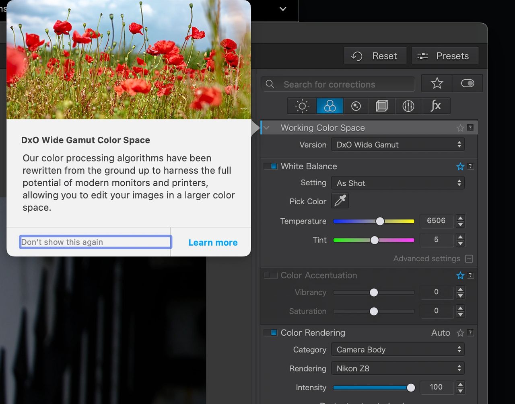
Task: Enable the Color Accentuation toggle
Action: [x=270, y=275]
